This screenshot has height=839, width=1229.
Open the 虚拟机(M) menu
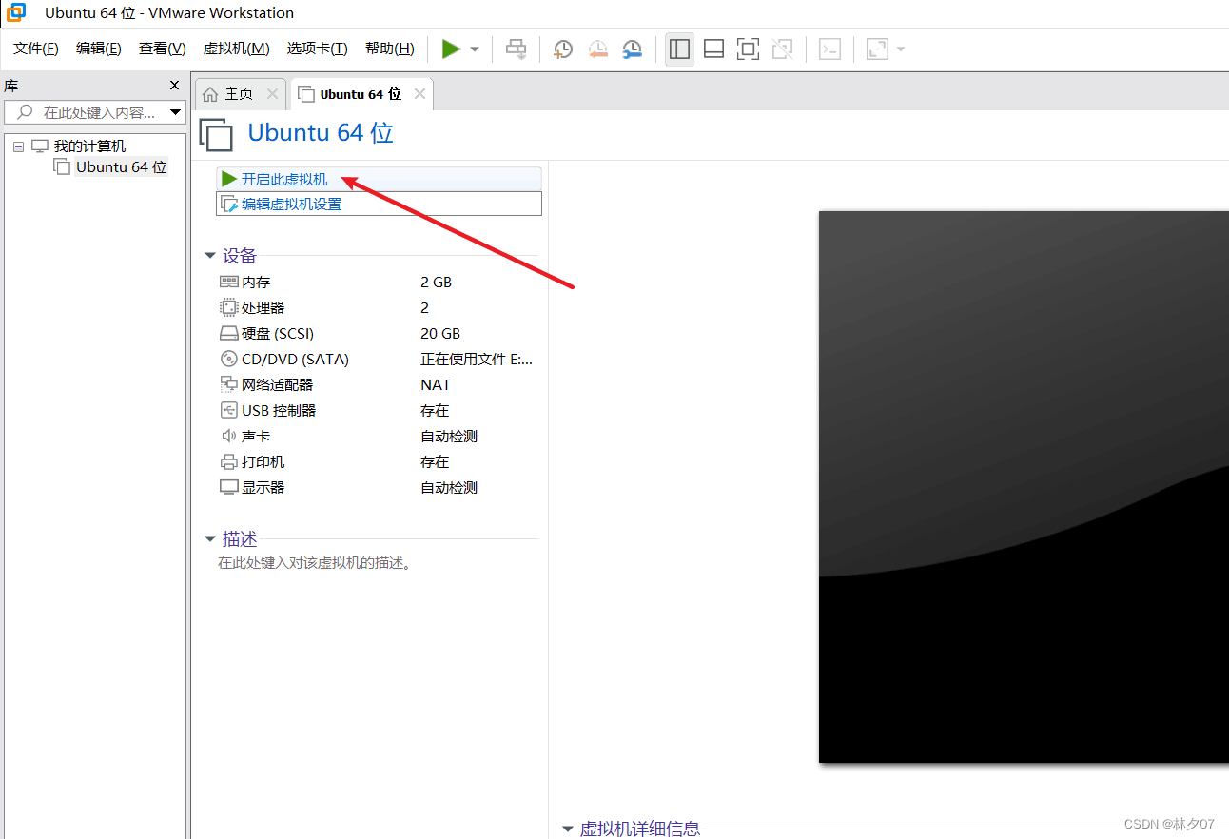pos(236,49)
